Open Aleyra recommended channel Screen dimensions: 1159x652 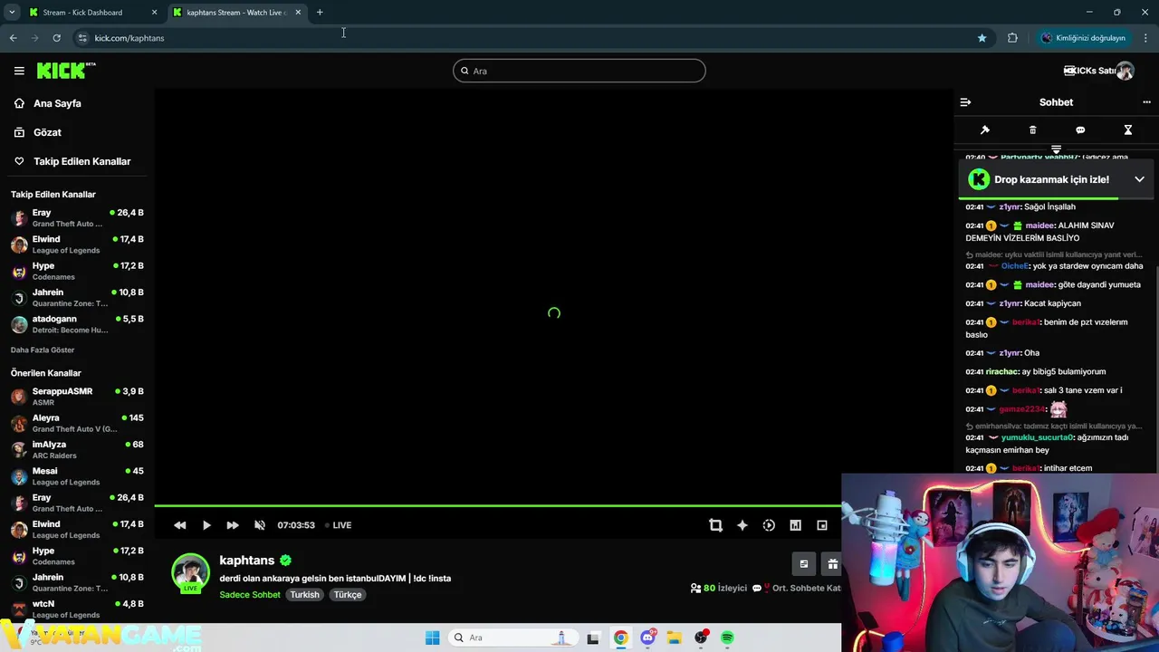click(x=77, y=423)
